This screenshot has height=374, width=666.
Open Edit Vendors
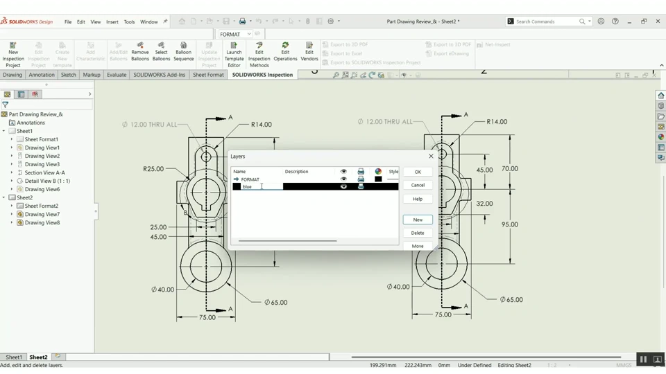click(309, 52)
